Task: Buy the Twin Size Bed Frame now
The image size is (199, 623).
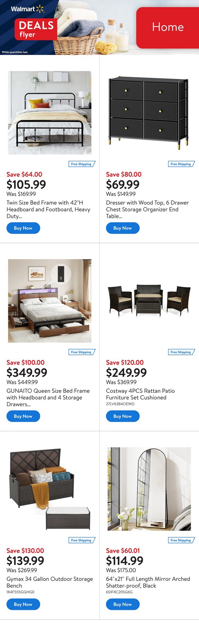Action: click(x=23, y=228)
